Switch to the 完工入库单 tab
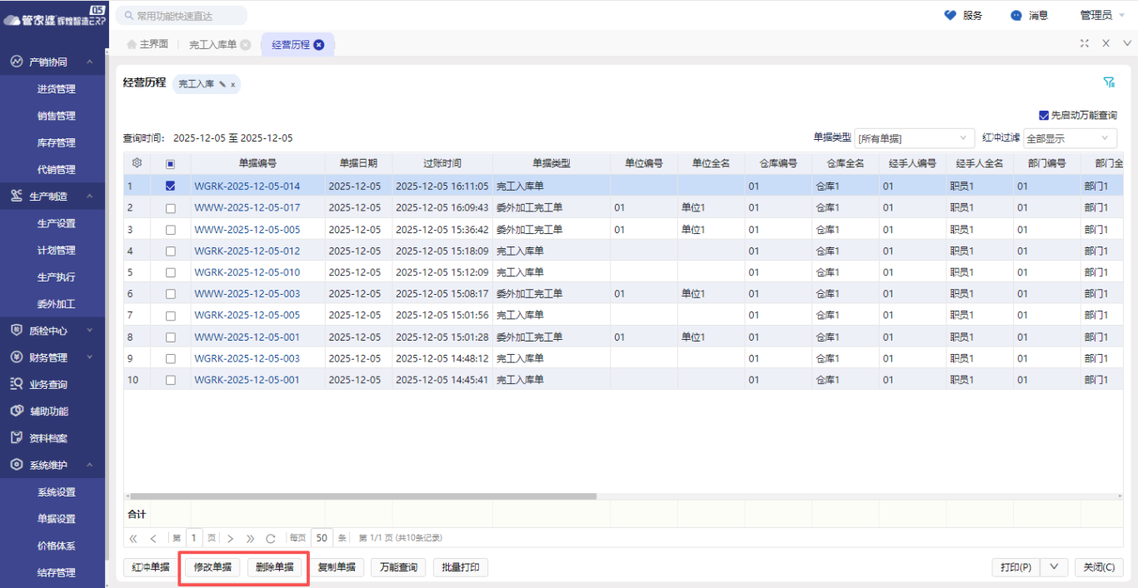 click(x=212, y=45)
